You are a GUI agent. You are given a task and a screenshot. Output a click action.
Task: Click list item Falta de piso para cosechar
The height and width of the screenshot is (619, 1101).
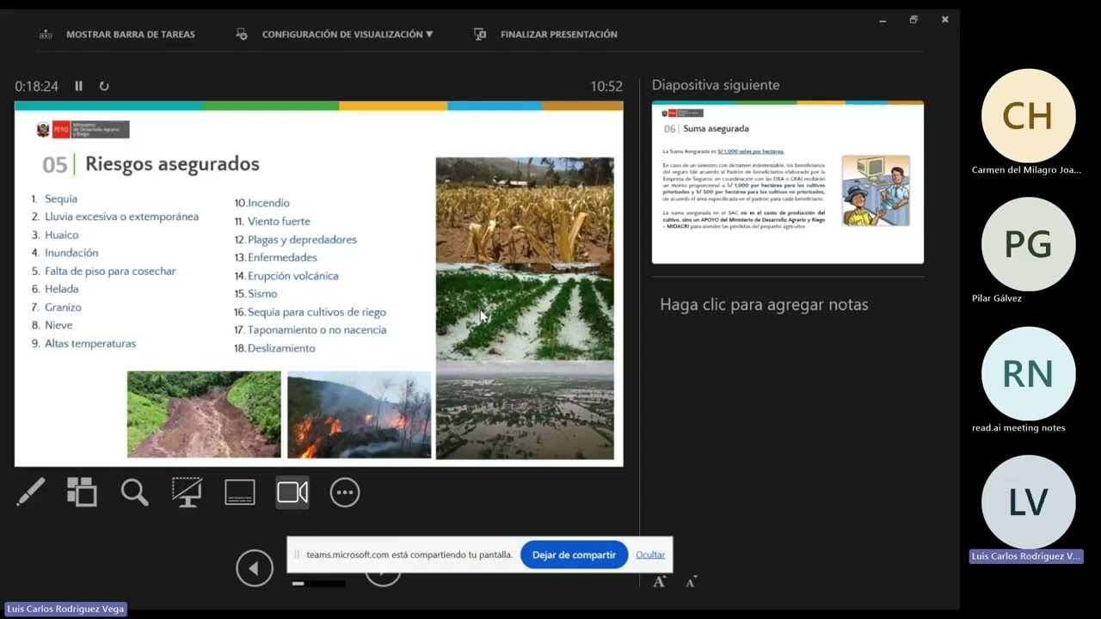[110, 271]
